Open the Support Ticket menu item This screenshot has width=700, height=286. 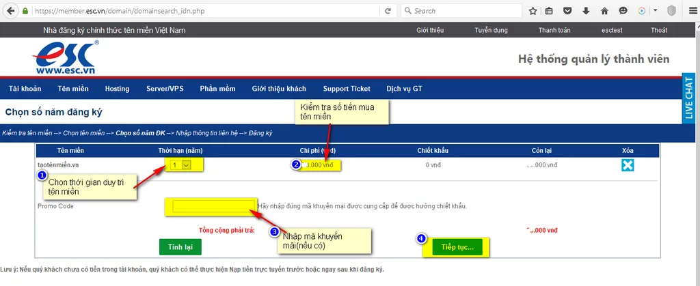(x=347, y=89)
